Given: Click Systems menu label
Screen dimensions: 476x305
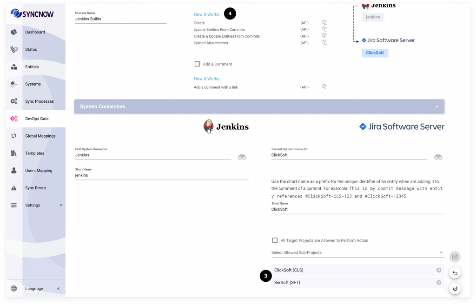Looking at the screenshot, I should coord(33,84).
